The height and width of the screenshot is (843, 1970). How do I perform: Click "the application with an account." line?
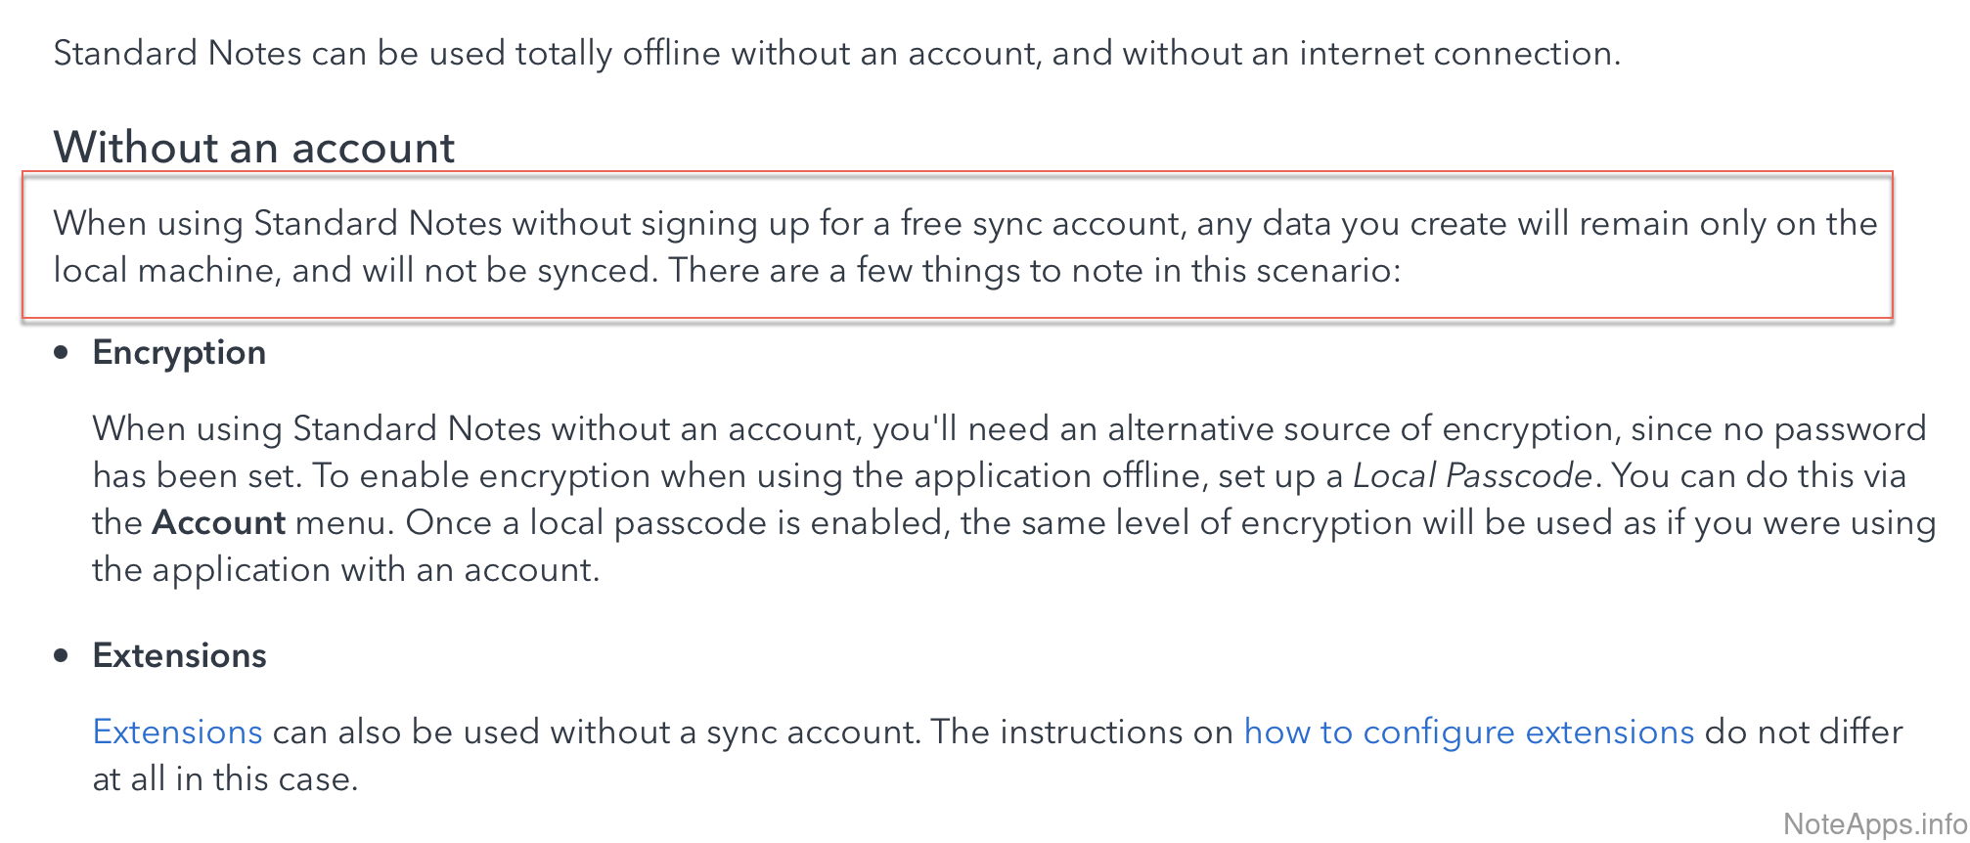345,570
